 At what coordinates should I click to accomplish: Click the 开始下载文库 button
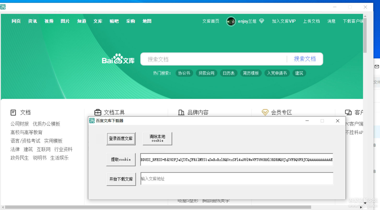(121, 179)
